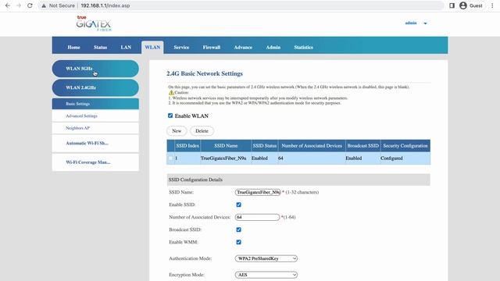This screenshot has width=500, height=281.
Task: Click the True Gigatex Fiber logo
Action: click(94, 23)
